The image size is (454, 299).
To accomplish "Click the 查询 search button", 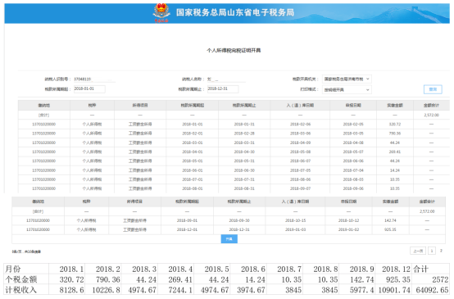I will [433, 89].
